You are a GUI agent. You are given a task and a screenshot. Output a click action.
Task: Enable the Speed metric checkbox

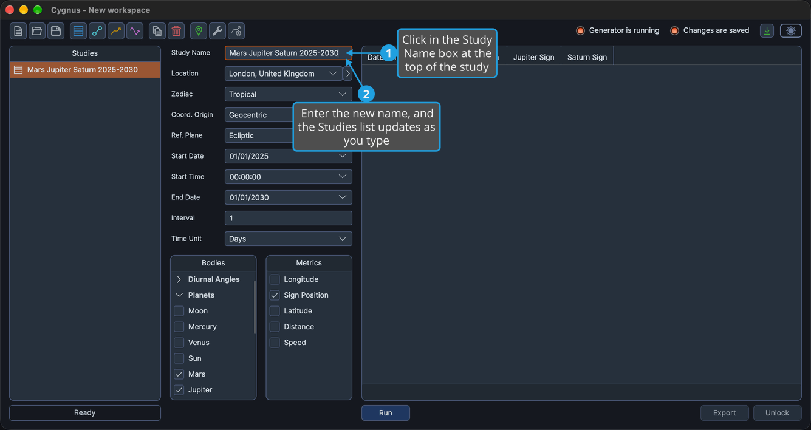[275, 343]
